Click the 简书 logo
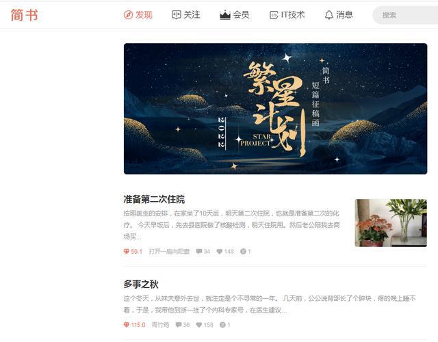This screenshot has height=342, width=438. pos(24,15)
